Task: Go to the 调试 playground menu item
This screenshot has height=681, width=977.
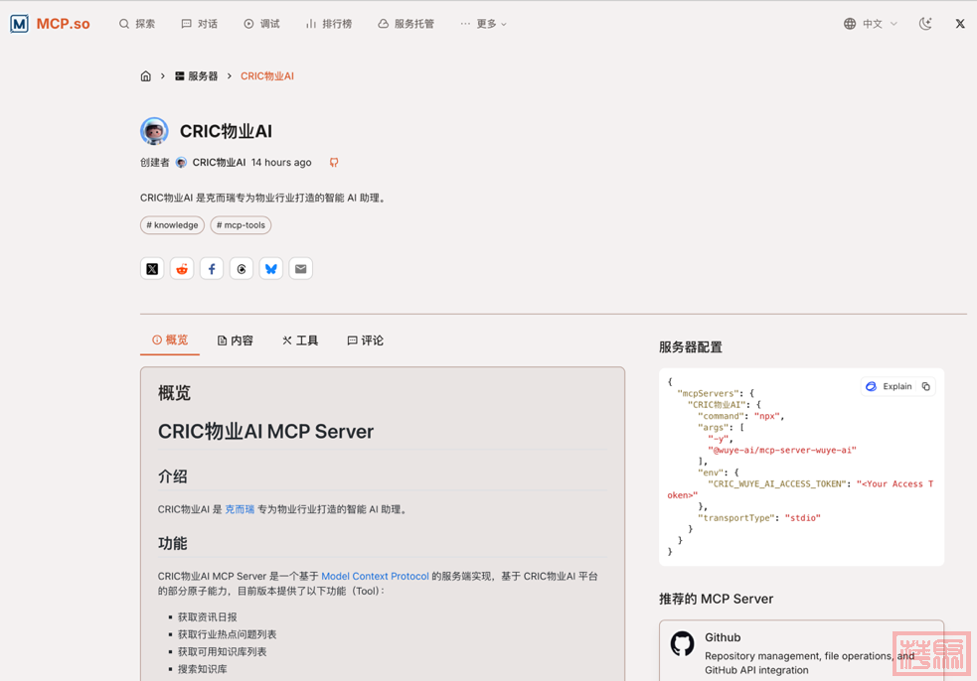Action: (261, 24)
